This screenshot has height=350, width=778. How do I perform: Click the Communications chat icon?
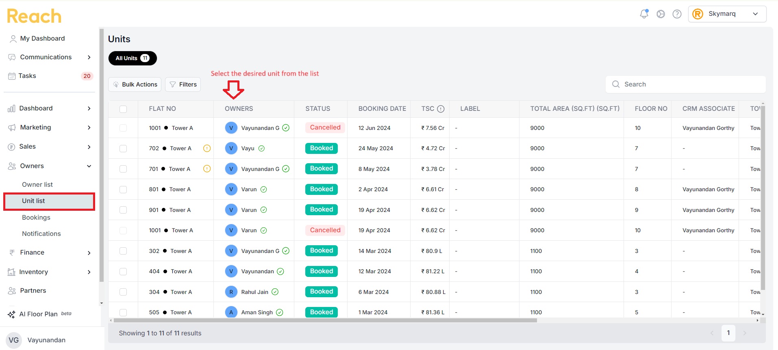(x=12, y=57)
